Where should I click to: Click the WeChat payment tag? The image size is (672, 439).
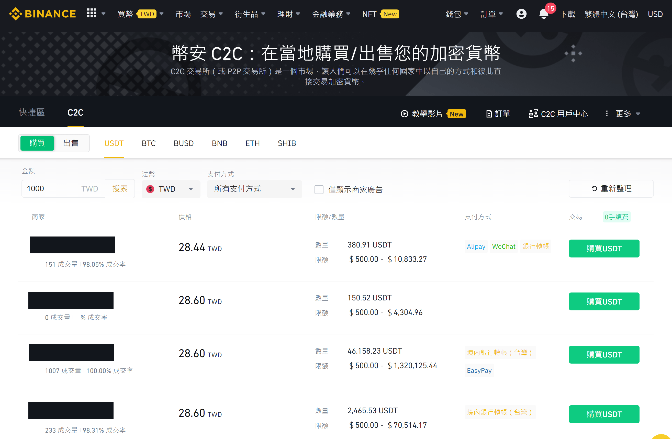pos(504,246)
